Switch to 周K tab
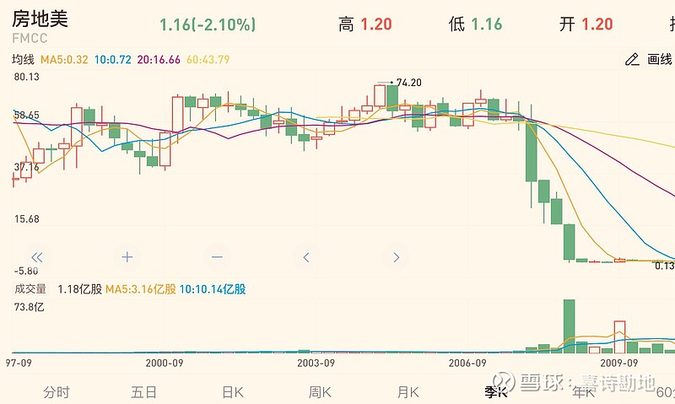The width and height of the screenshot is (675, 404). pyautogui.click(x=320, y=392)
